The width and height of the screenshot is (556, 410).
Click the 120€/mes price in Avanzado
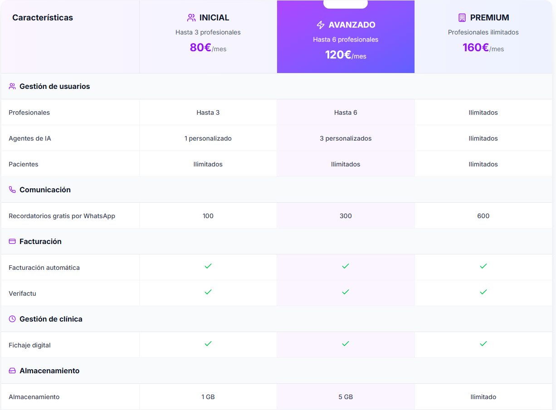(346, 55)
